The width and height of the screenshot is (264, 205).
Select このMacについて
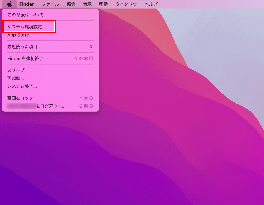click(50, 15)
